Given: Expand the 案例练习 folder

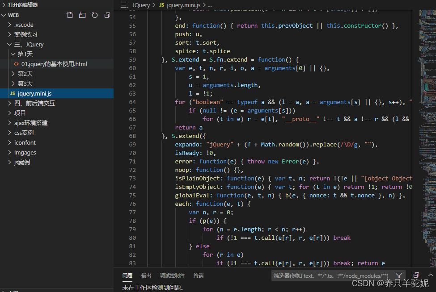Looking at the screenshot, I should pyautogui.click(x=10, y=34).
